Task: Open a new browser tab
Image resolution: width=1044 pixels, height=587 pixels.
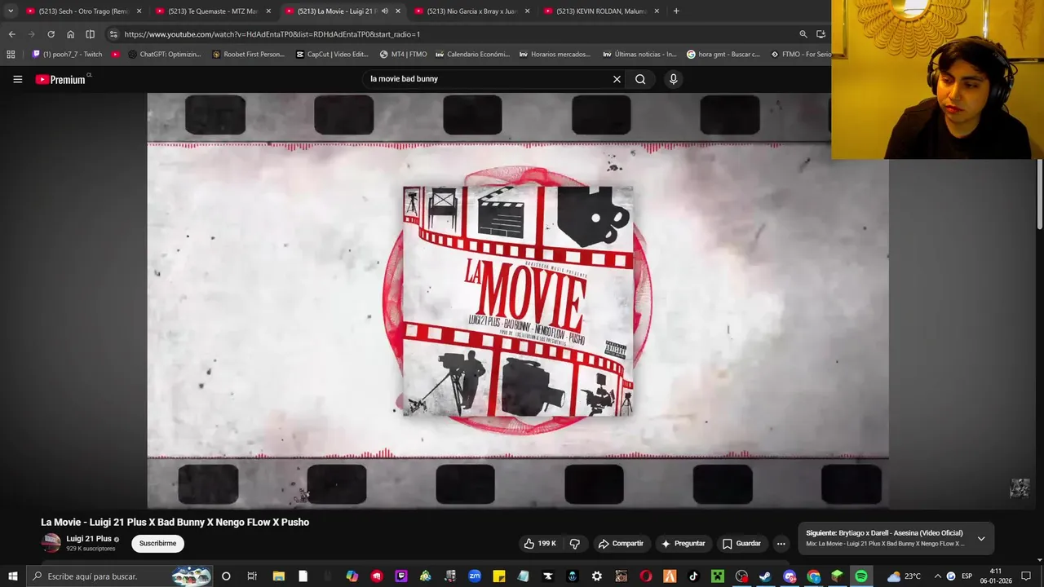Action: click(x=675, y=11)
